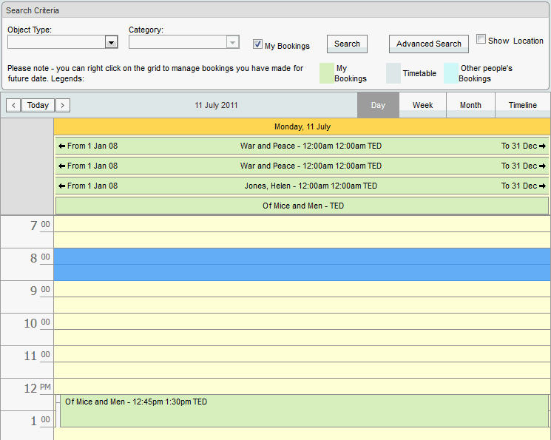This screenshot has width=551, height=440.
Task: Select the first War and Peace all-day booking
Action: (302, 146)
